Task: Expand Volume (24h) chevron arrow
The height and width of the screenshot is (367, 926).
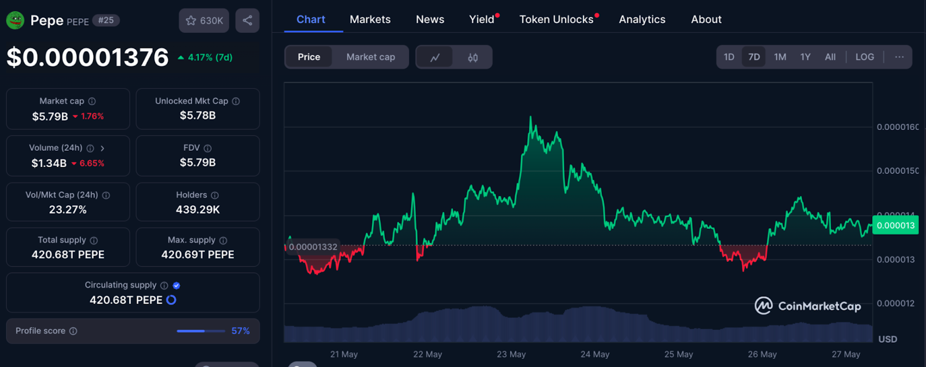Action: click(102, 149)
